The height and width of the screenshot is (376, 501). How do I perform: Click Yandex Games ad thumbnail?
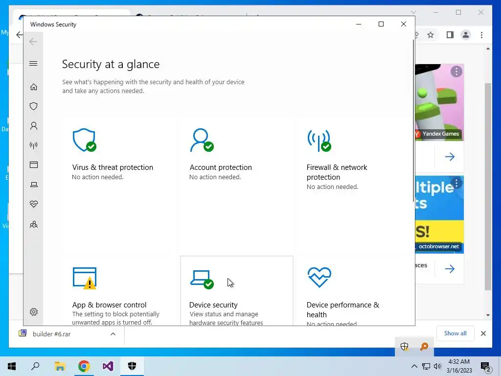pyautogui.click(x=439, y=102)
